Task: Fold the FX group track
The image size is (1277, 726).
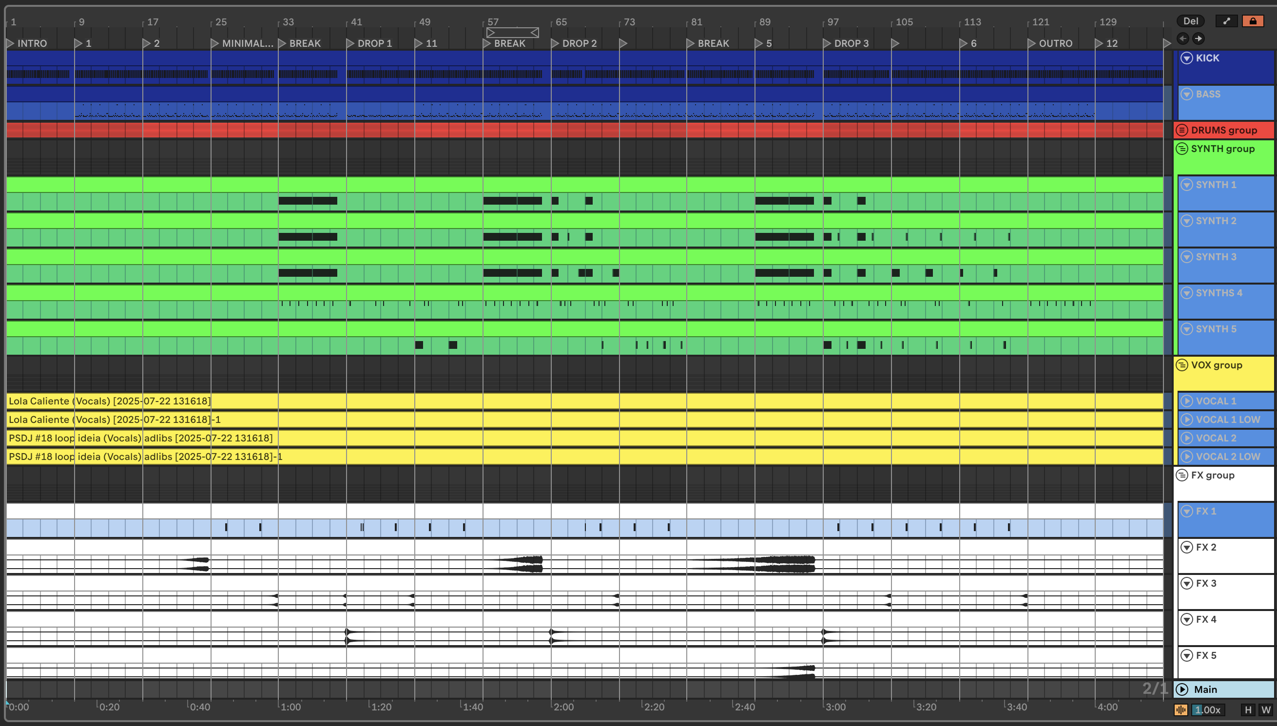Action: (x=1182, y=475)
